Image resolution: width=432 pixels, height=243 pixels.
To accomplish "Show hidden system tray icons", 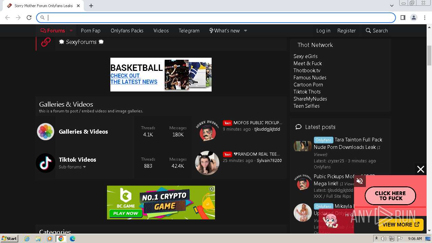I will tap(376, 239).
